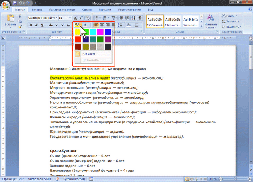Switch to Print Layout view

click(187, 179)
